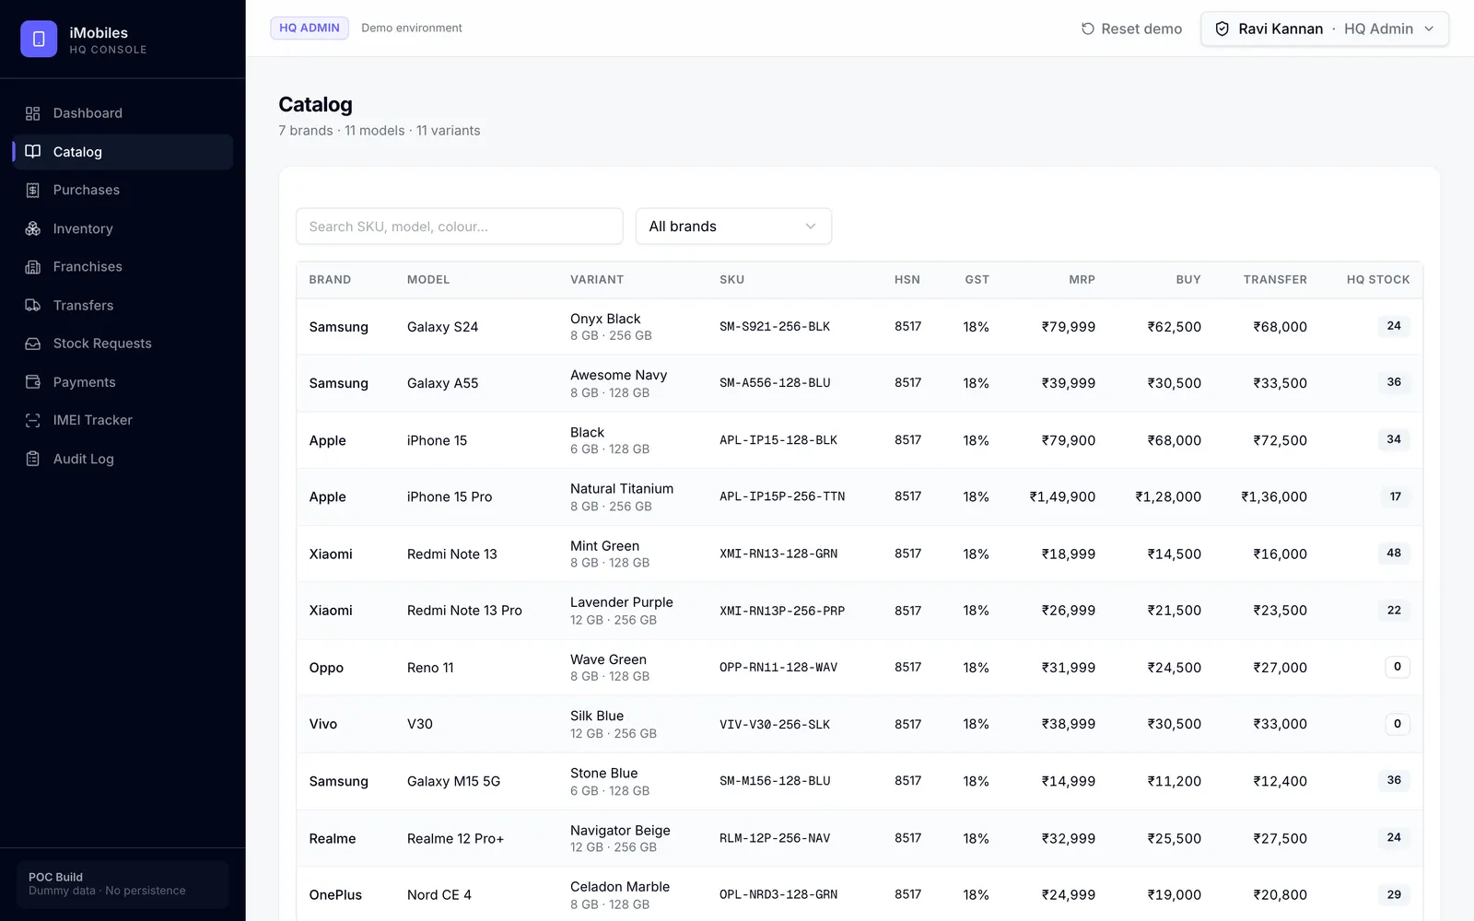Click the SKU column header

click(x=731, y=279)
